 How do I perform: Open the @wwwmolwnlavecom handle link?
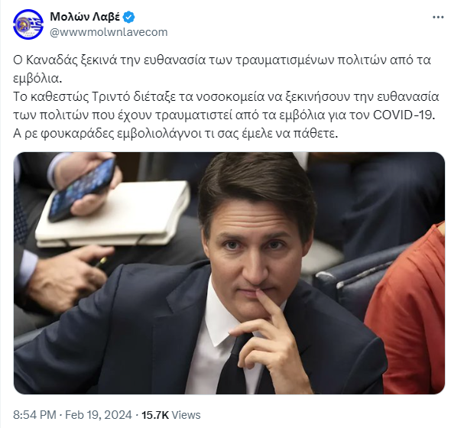pyautogui.click(x=109, y=32)
